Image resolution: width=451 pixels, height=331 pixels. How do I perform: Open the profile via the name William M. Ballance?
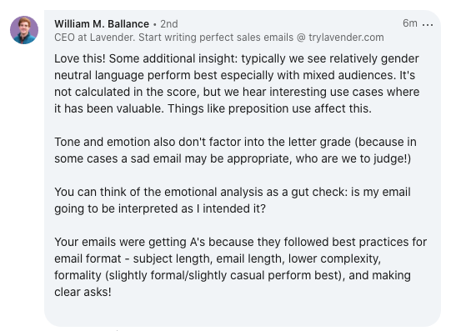(x=102, y=24)
